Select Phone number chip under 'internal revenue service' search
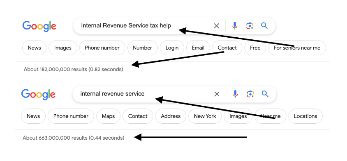 pos(71,116)
